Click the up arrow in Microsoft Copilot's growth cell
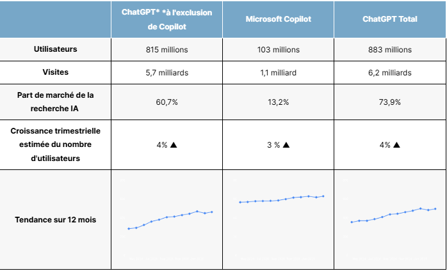447x271 pixels. click(286, 145)
